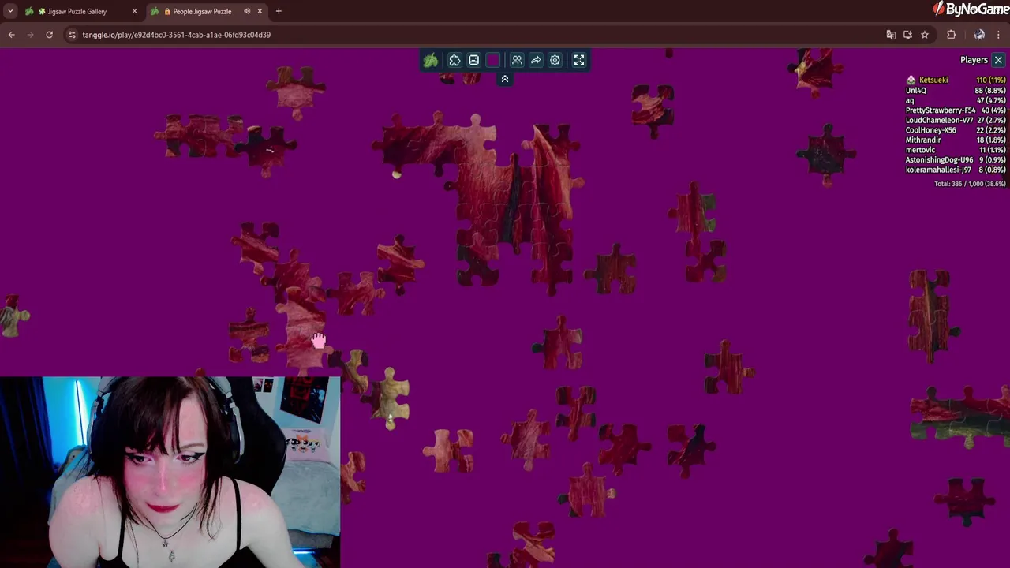Open the browser profile avatar
The height and width of the screenshot is (568, 1010).
click(x=979, y=35)
